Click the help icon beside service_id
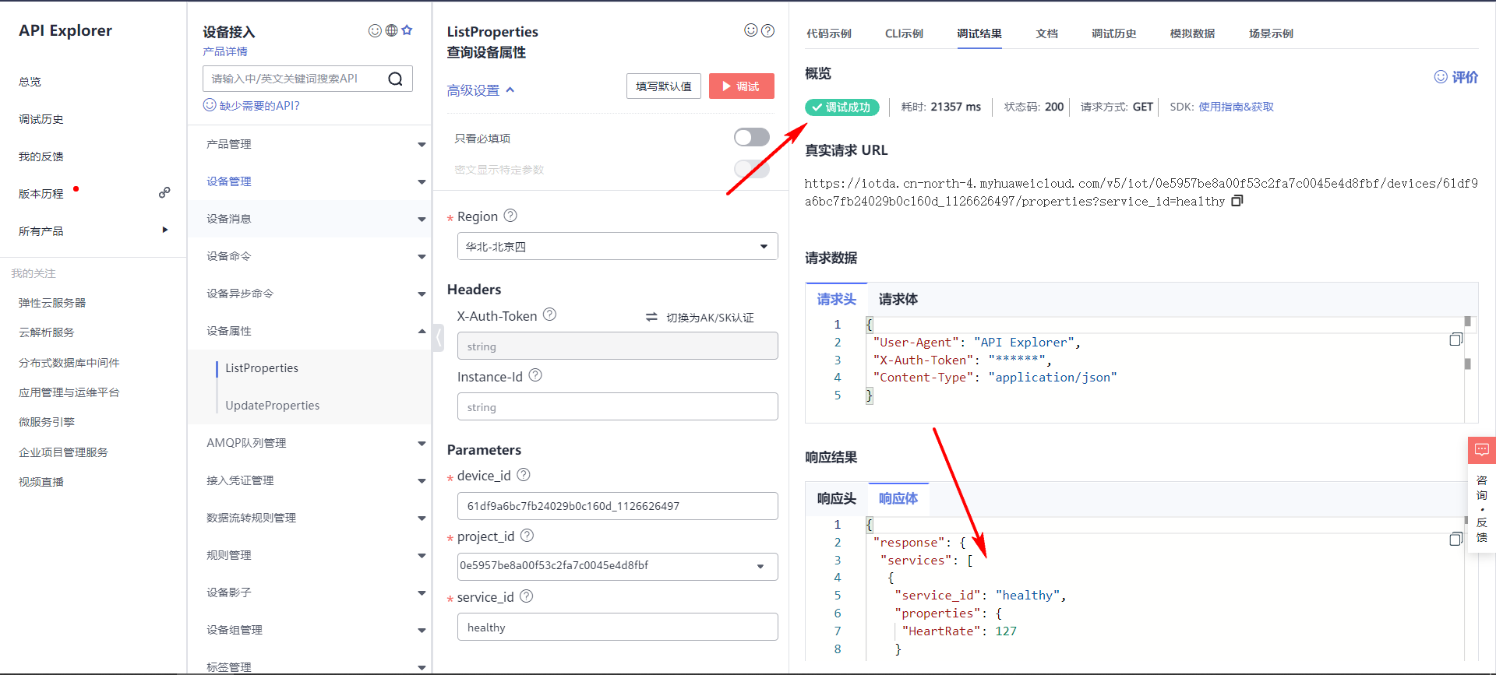 point(526,596)
